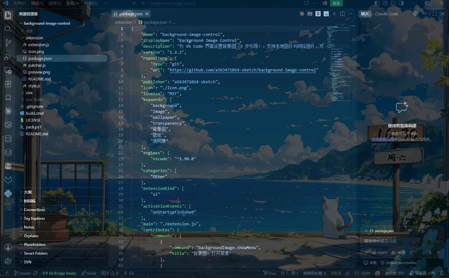Close the package.json editor tab
Image resolution: width=449 pixels, height=278 pixels.
[147, 14]
